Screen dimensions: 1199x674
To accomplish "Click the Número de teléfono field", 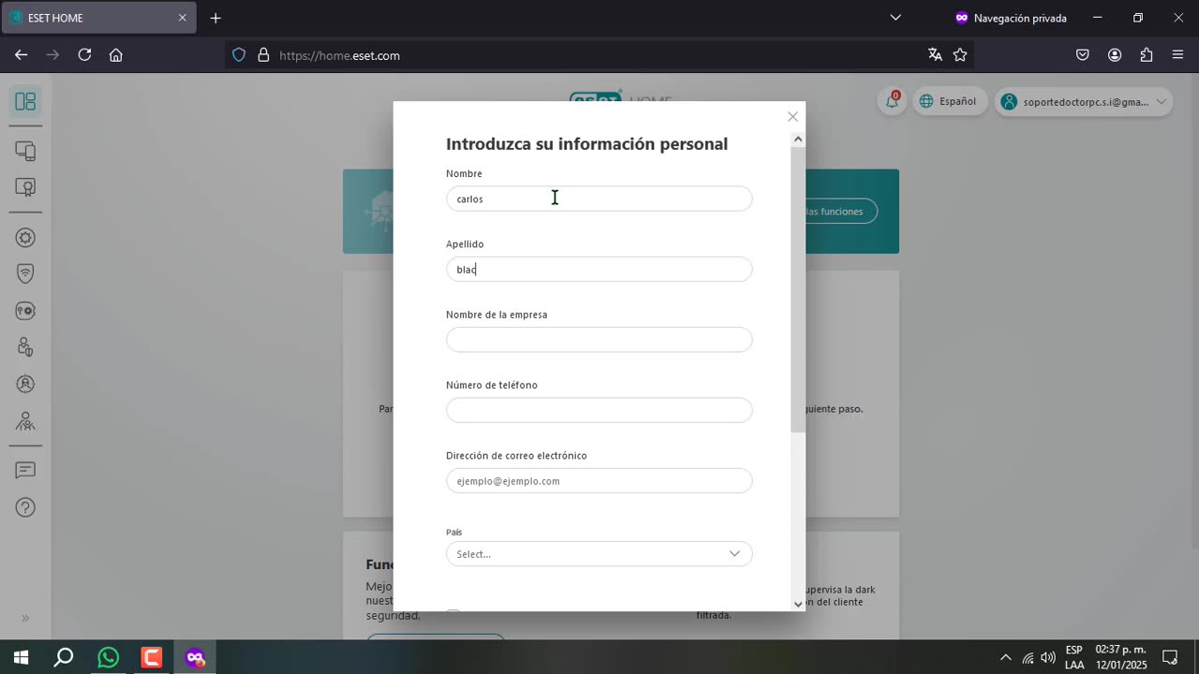I will pyautogui.click(x=599, y=410).
